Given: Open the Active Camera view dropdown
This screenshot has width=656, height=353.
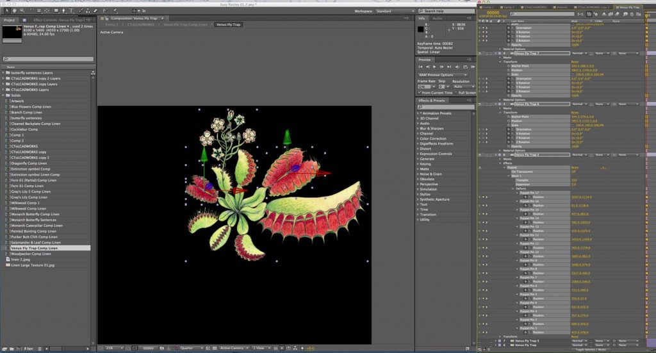Looking at the screenshot, I should [233, 348].
